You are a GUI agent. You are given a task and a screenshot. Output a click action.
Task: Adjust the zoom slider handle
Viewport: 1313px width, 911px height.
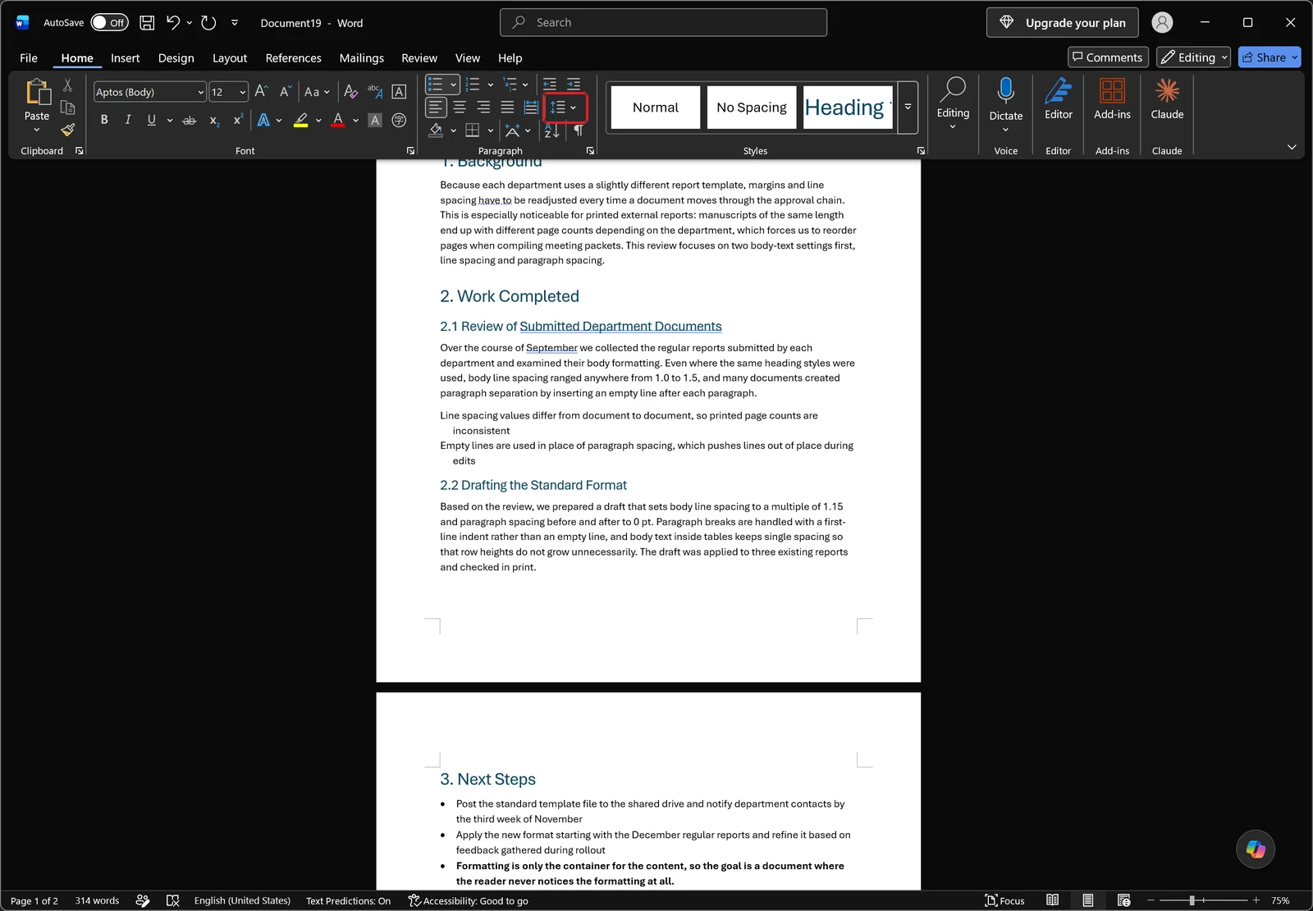tap(1192, 900)
